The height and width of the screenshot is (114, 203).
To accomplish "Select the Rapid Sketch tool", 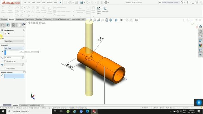I will (99, 10).
